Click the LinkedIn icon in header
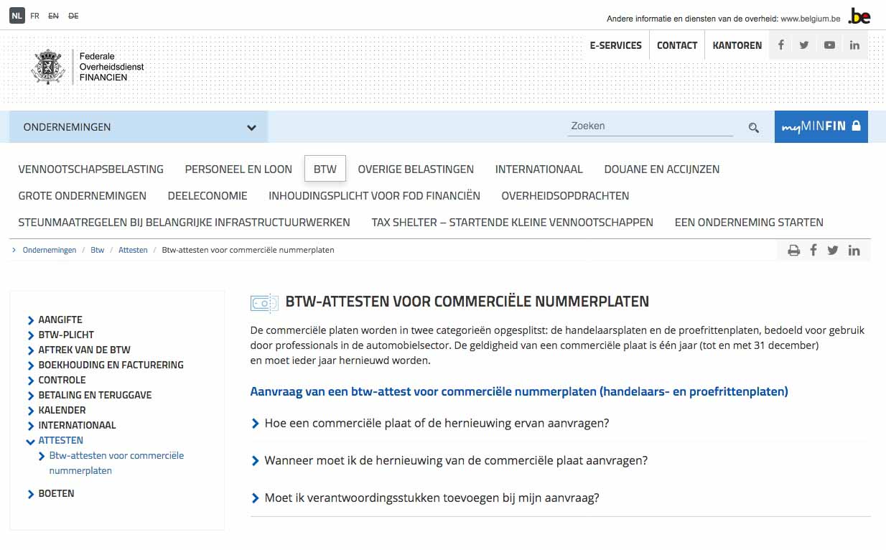The height and width of the screenshot is (550, 886). [x=854, y=45]
